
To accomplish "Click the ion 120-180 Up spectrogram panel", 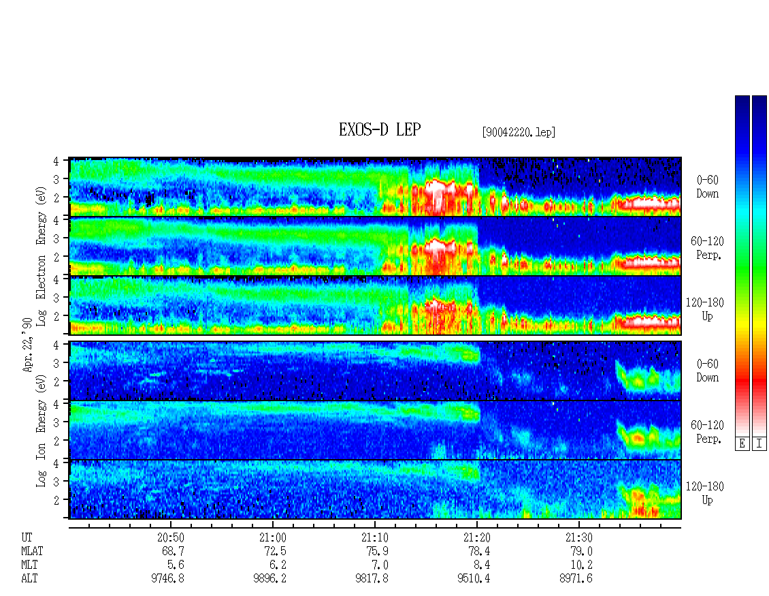I will (375, 490).
